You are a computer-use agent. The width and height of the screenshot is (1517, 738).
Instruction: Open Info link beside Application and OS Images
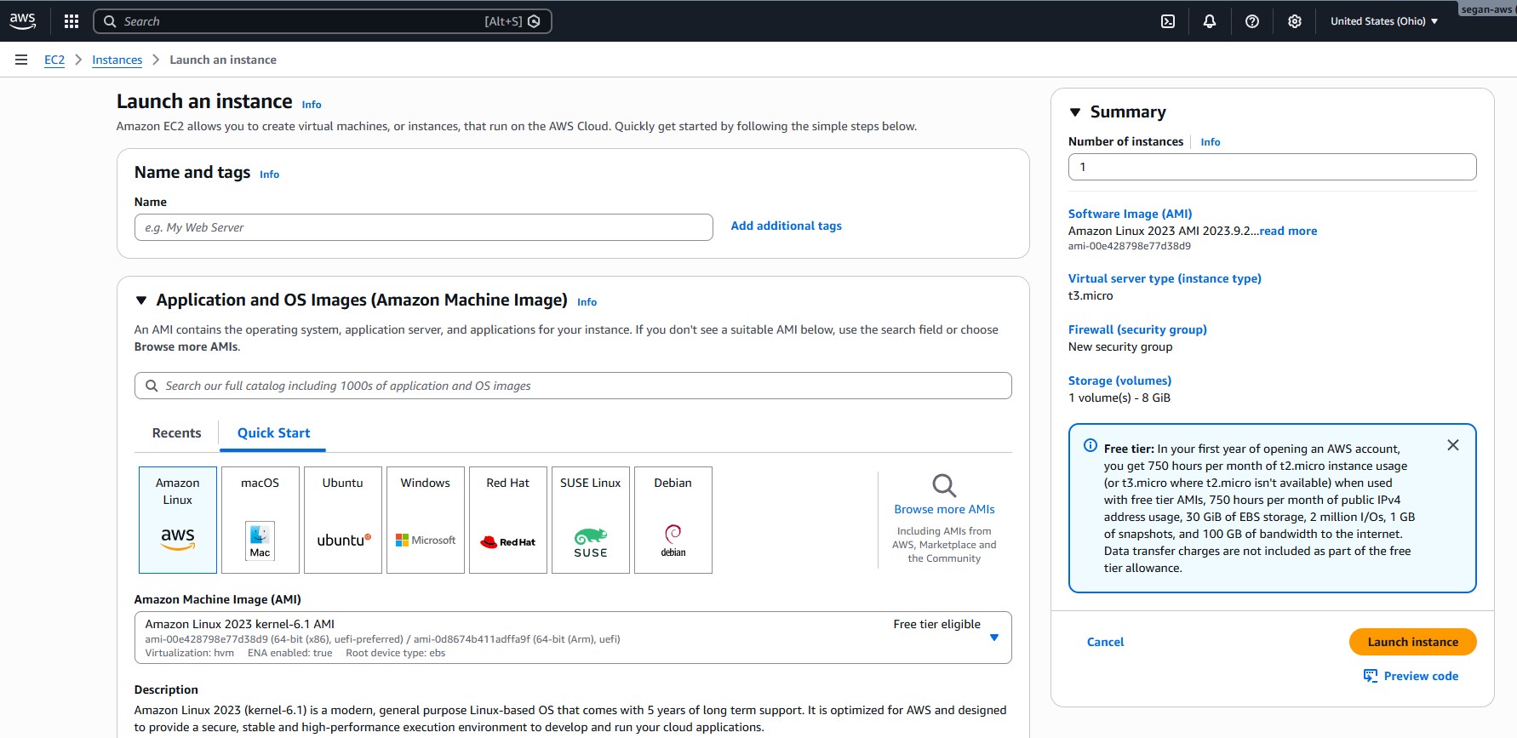click(x=587, y=302)
